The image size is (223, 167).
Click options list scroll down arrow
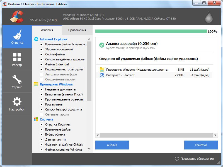pyautogui.click(x=89, y=149)
